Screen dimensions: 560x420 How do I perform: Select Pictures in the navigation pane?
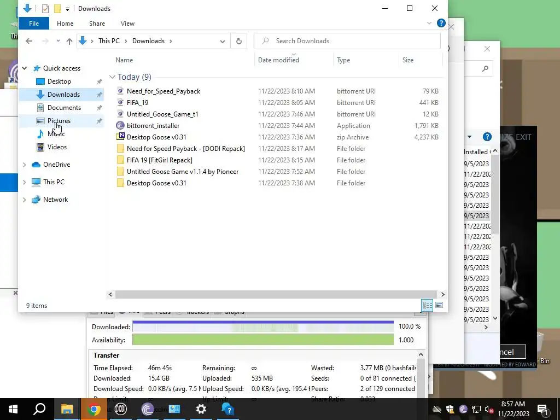59,121
